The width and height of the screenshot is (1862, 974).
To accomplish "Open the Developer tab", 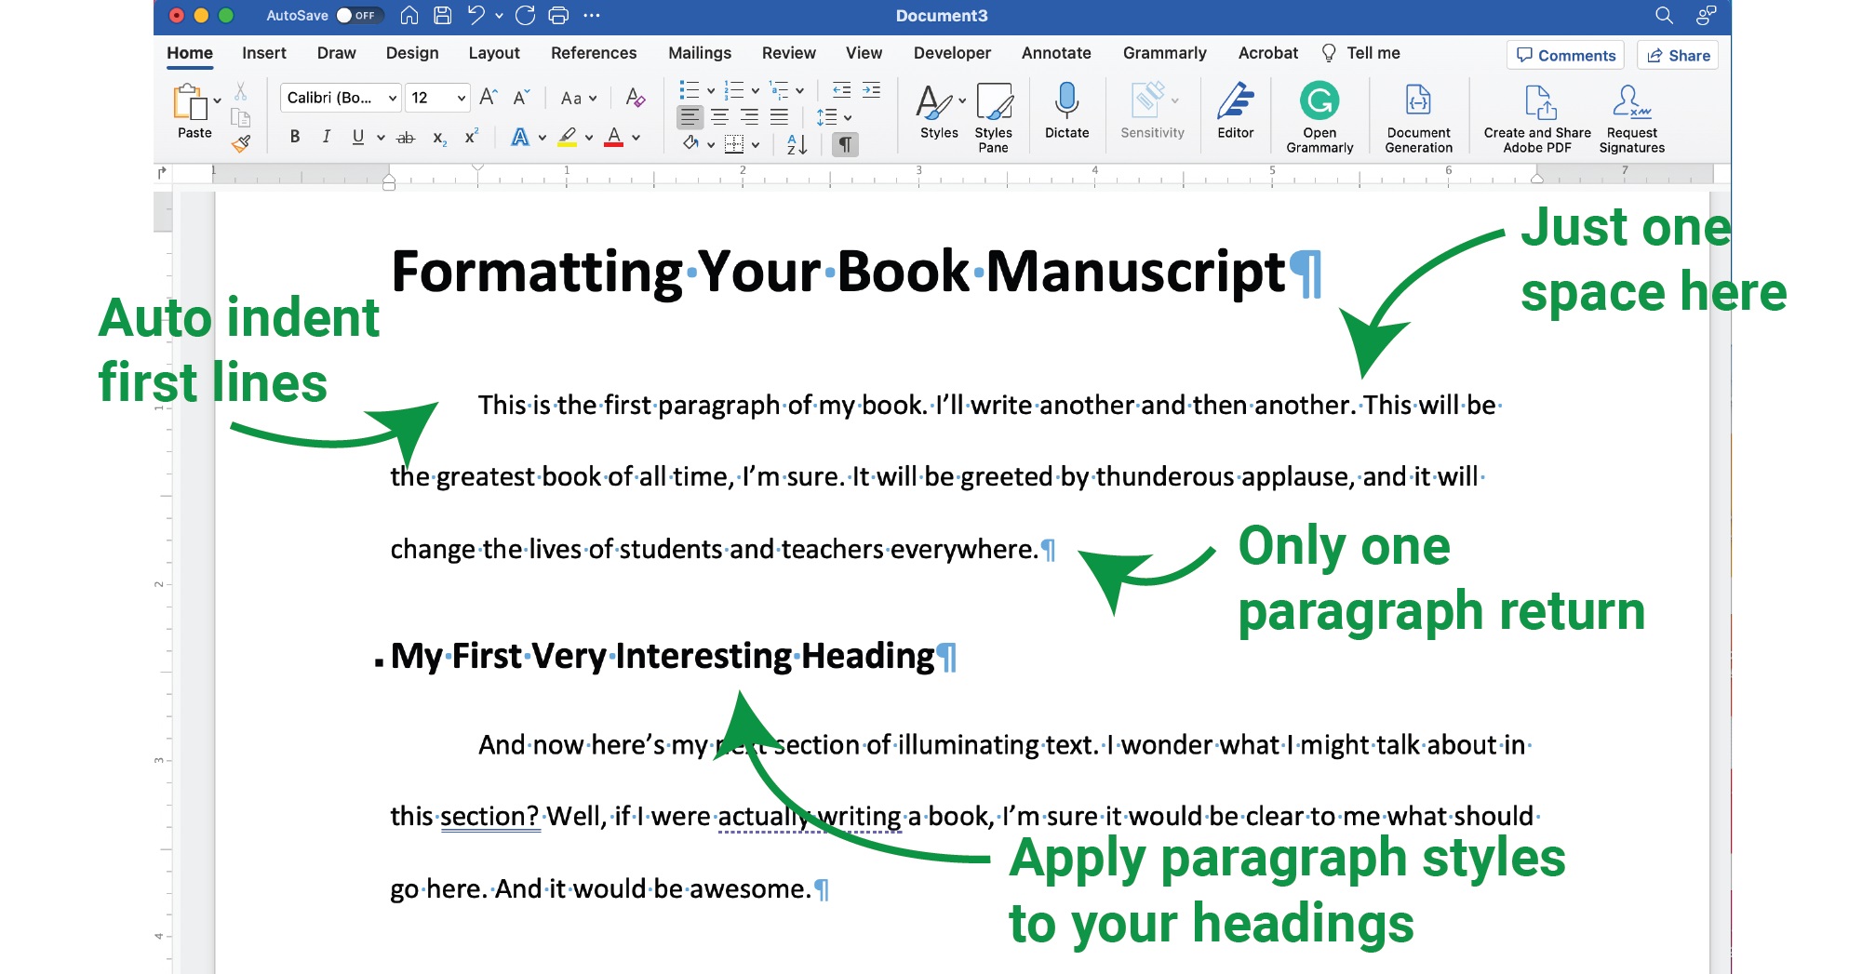I will 952,53.
